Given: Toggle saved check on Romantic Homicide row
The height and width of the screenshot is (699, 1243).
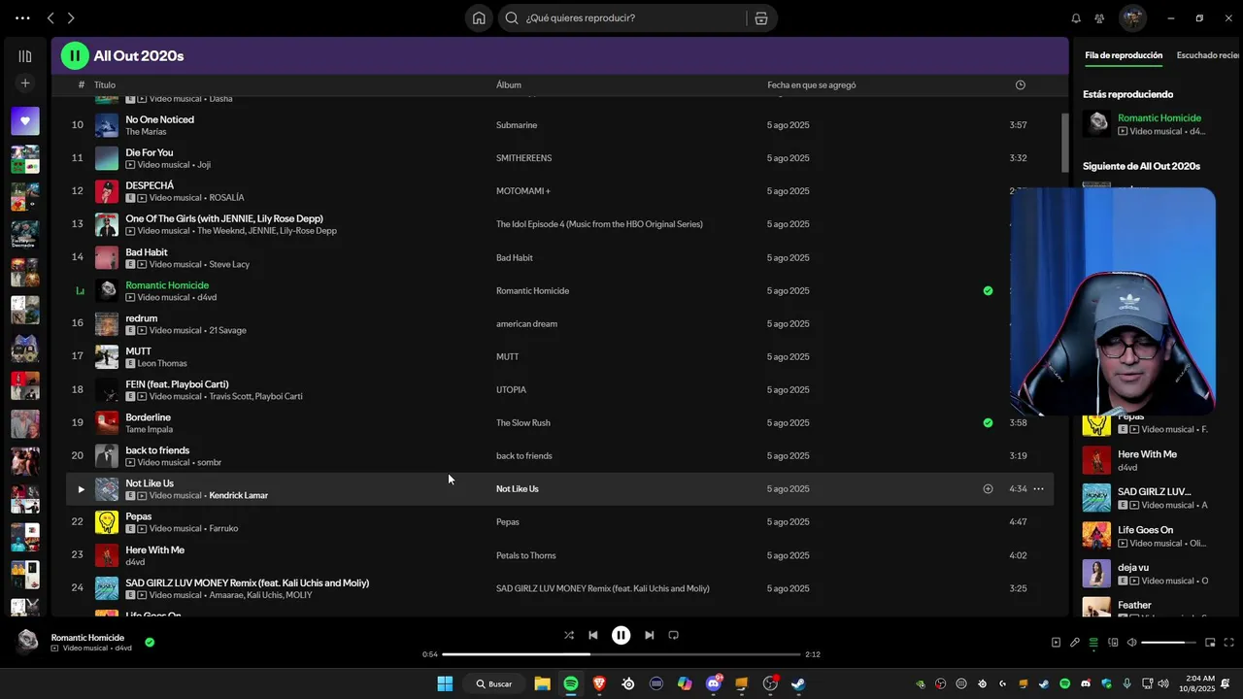Looking at the screenshot, I should 988,290.
